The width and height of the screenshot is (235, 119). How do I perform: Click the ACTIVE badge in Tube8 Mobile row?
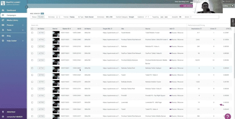pos(41,33)
